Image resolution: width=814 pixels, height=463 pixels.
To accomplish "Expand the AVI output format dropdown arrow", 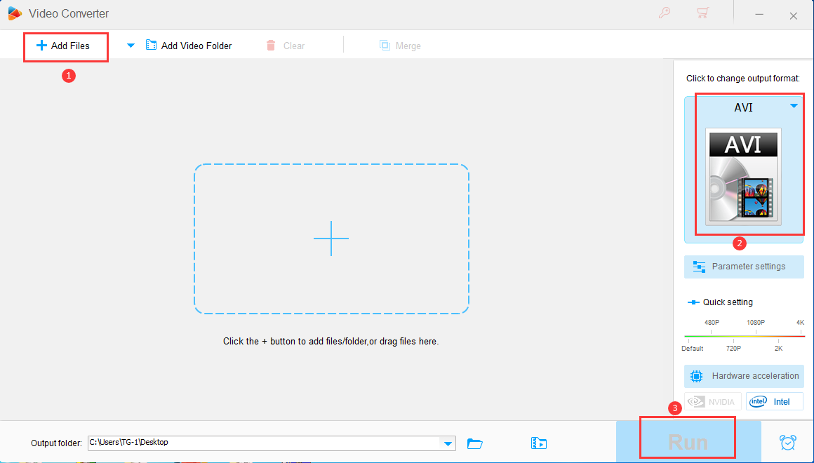I will 794,107.
